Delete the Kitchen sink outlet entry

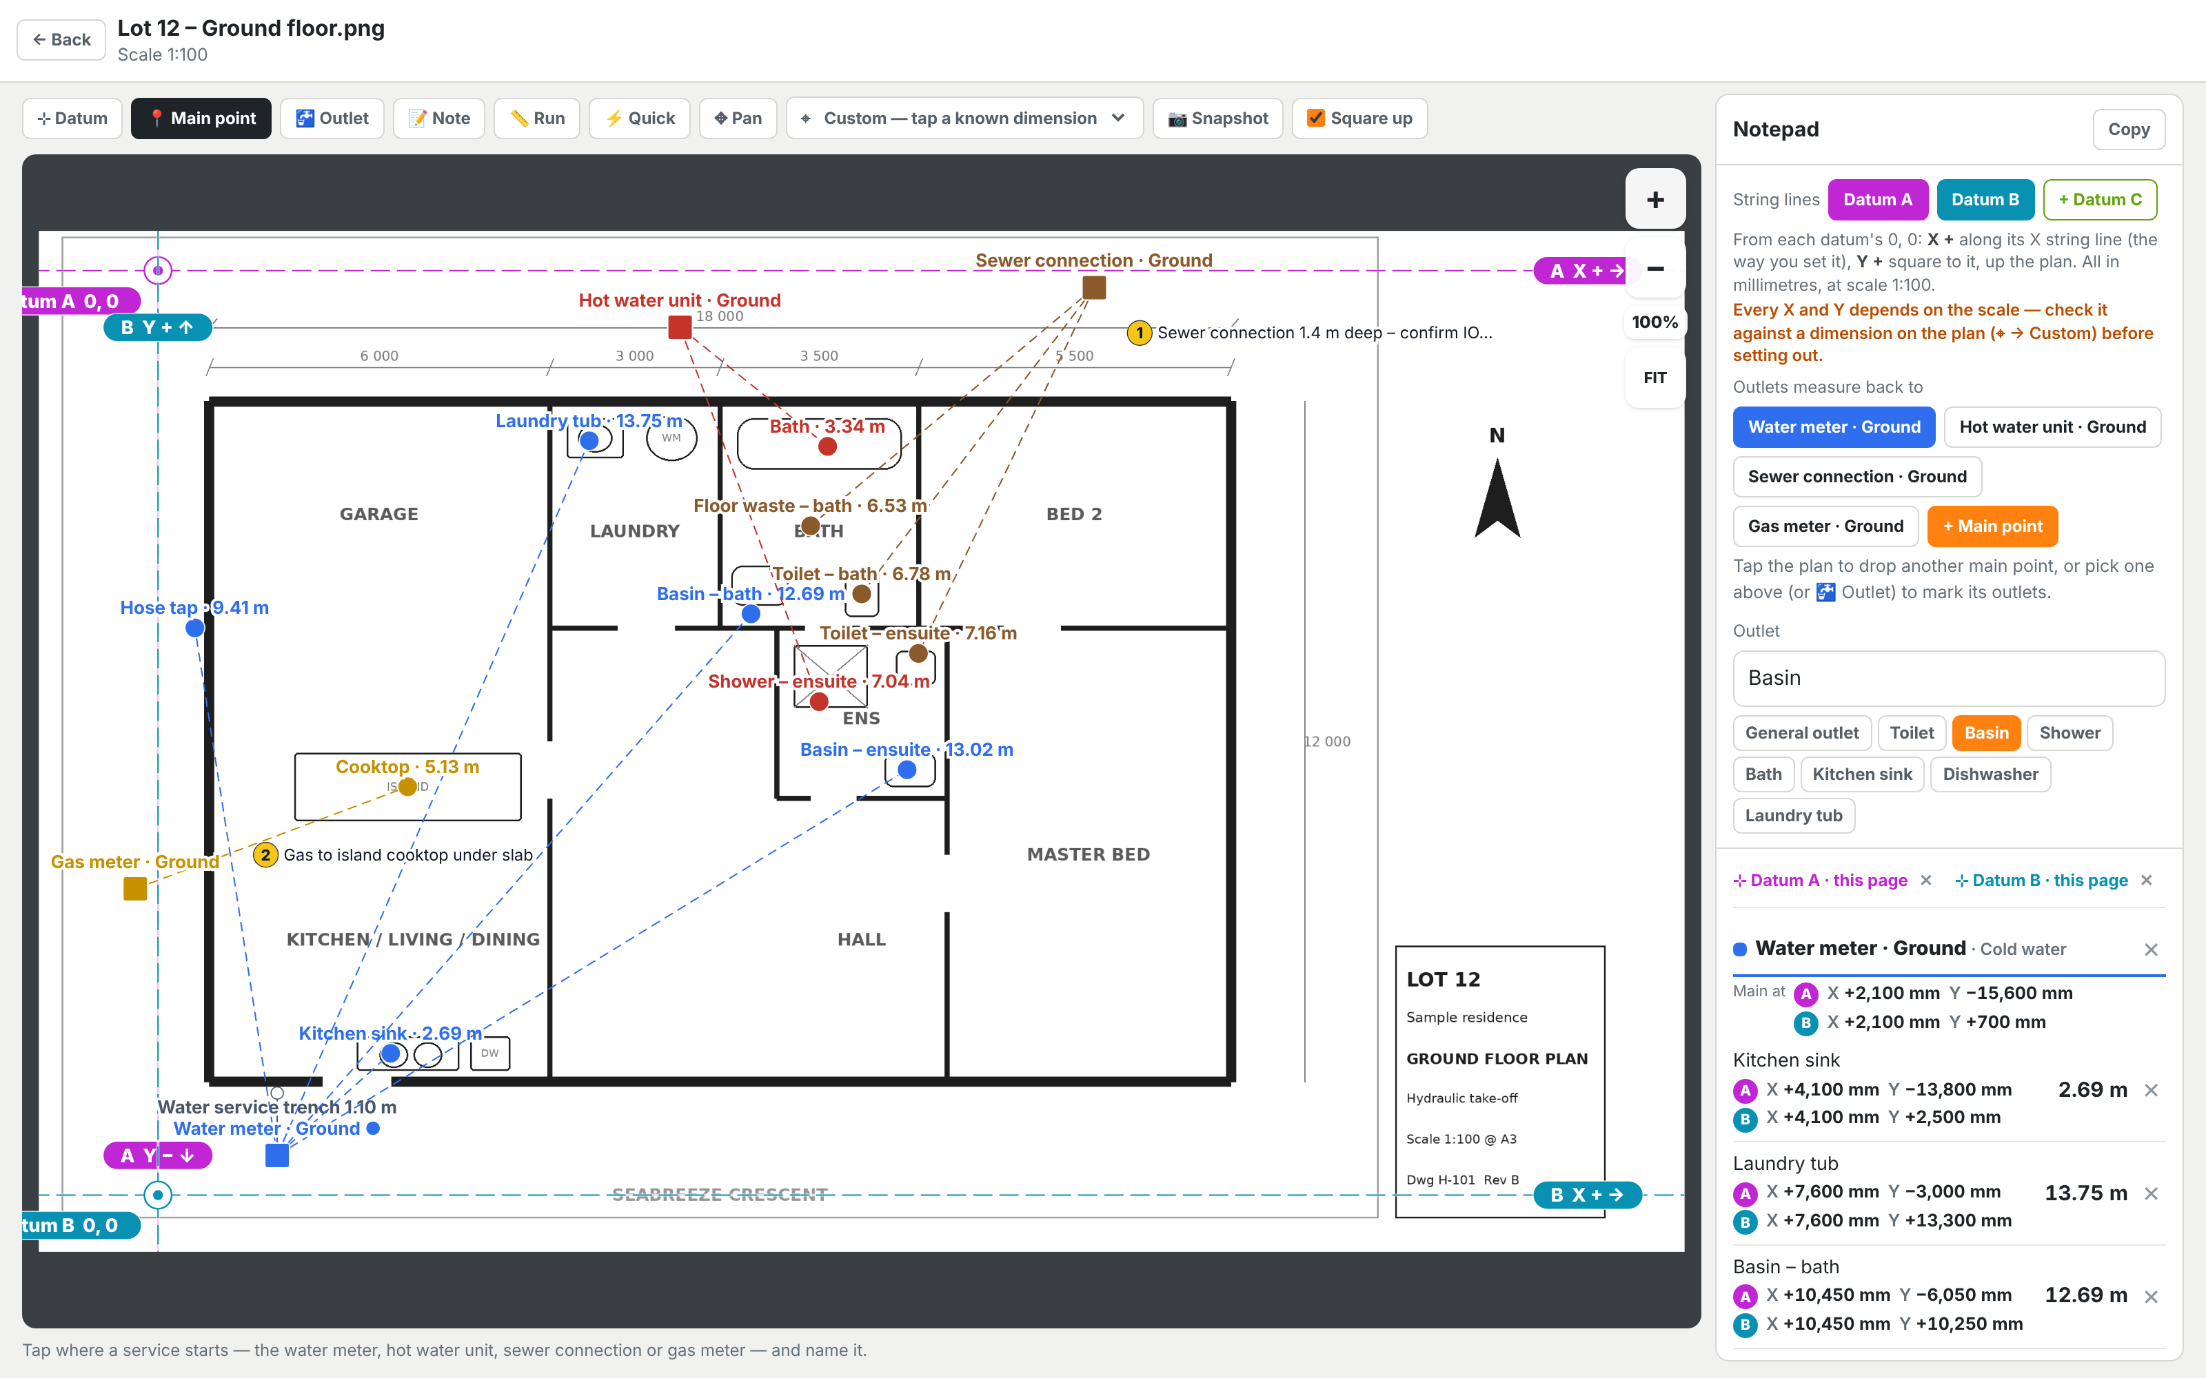2152,1091
